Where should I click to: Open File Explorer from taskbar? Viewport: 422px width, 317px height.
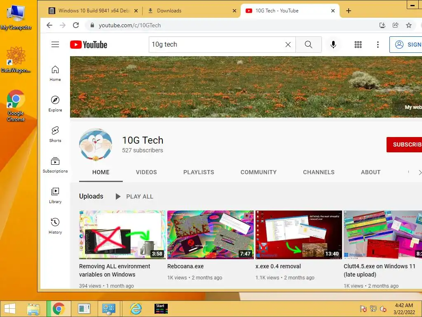click(33, 309)
